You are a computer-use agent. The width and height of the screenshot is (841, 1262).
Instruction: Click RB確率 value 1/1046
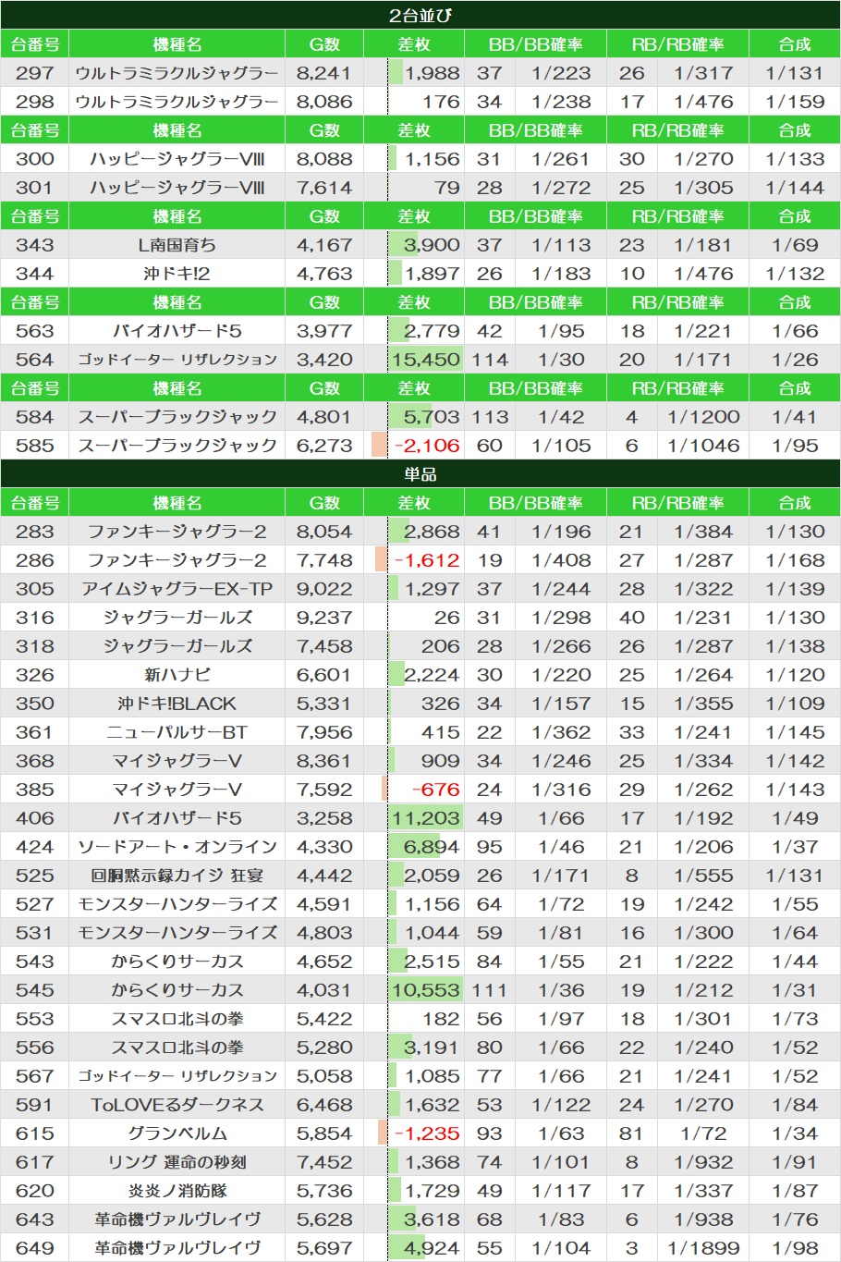pos(703,446)
